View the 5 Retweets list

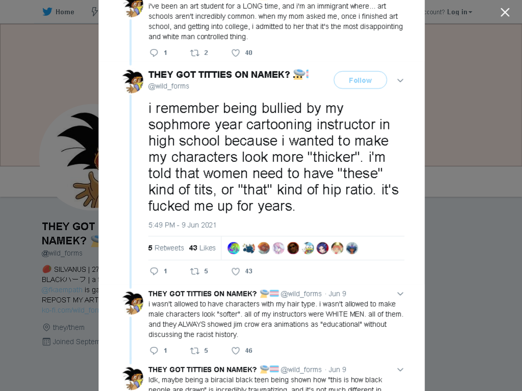[166, 248]
